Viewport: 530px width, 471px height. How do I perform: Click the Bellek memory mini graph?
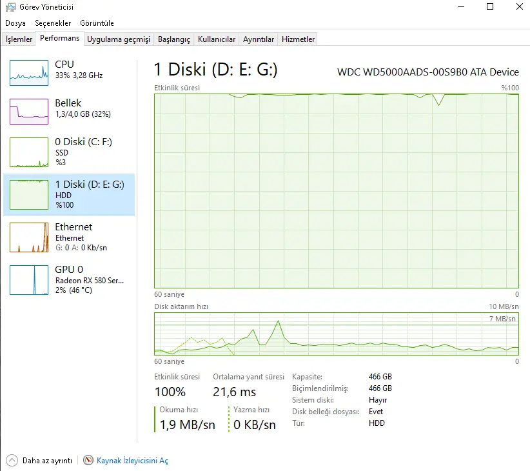29,112
